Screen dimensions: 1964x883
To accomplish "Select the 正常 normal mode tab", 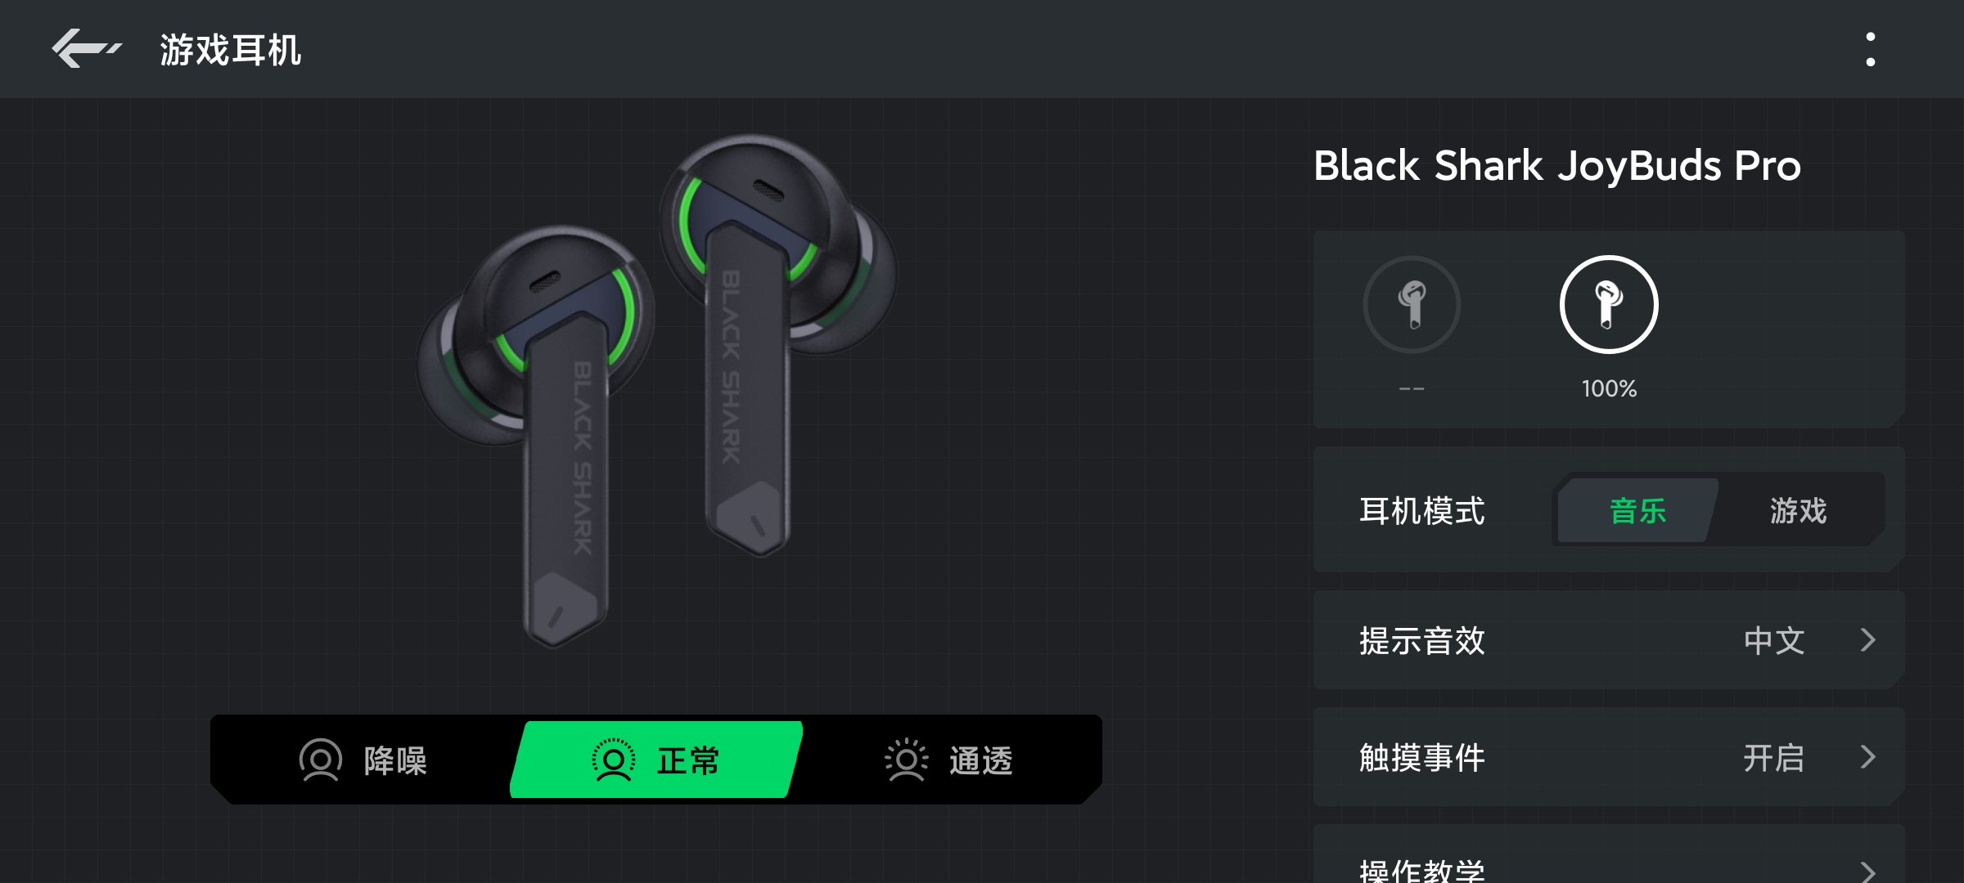I will click(x=656, y=760).
